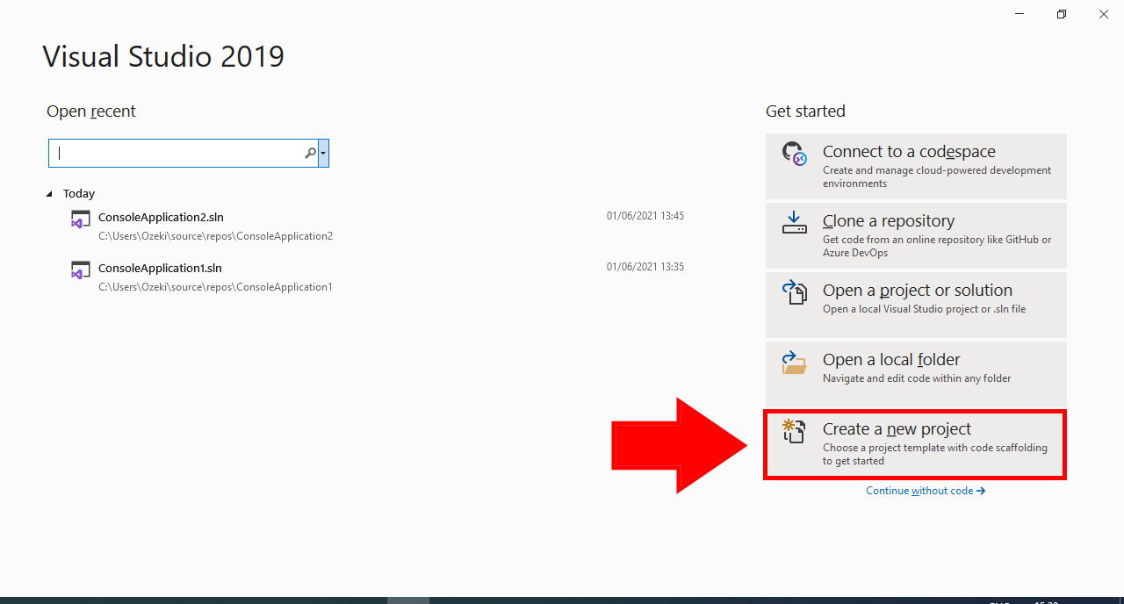Click the codespace icon on the Connect card

click(x=794, y=154)
